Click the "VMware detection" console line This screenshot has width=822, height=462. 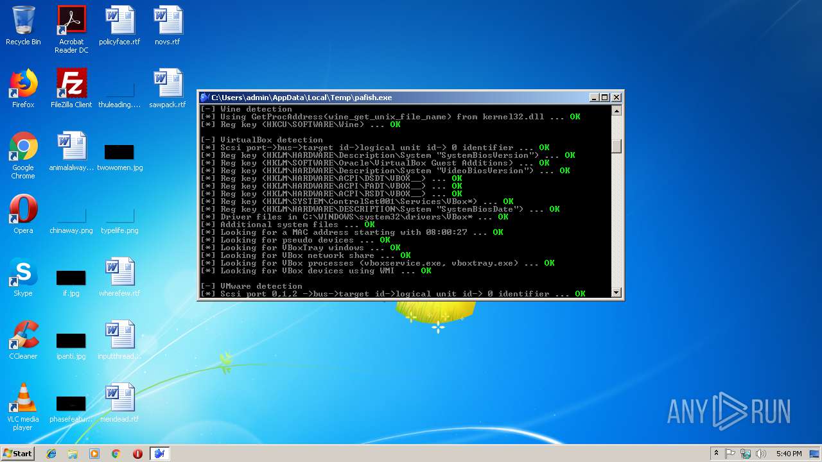click(x=251, y=286)
